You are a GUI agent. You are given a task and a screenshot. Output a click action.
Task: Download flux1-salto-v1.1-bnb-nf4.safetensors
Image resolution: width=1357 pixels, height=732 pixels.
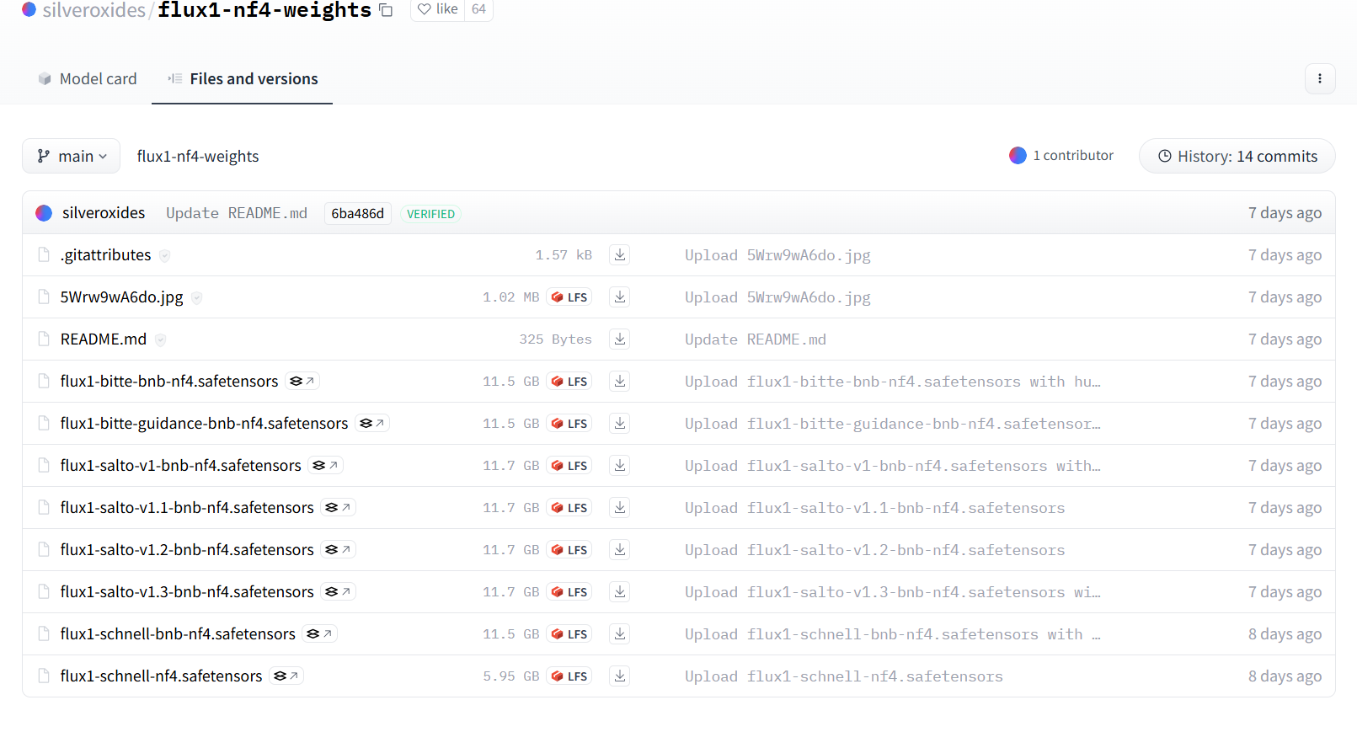coord(620,508)
